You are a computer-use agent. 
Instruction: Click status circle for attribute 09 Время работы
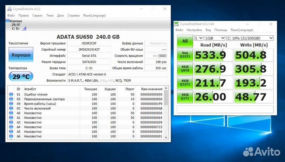click(11, 104)
